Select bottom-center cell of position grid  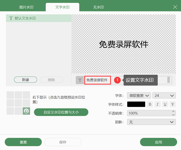(x=18, y=111)
